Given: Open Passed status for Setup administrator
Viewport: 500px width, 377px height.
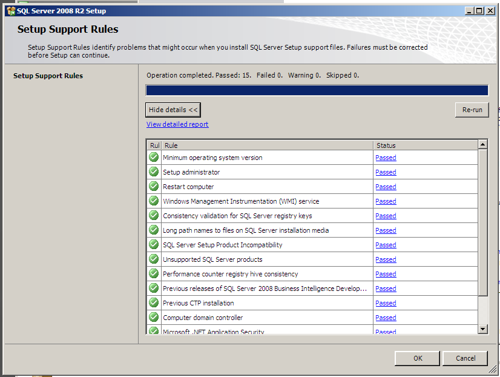Looking at the screenshot, I should (386, 172).
